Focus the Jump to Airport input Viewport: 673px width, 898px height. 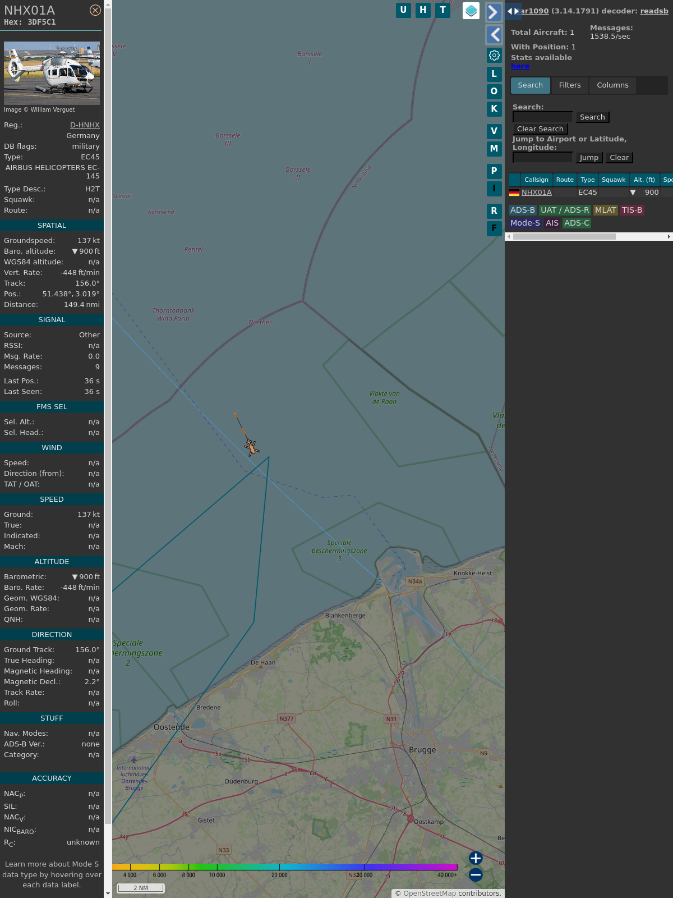click(x=542, y=157)
